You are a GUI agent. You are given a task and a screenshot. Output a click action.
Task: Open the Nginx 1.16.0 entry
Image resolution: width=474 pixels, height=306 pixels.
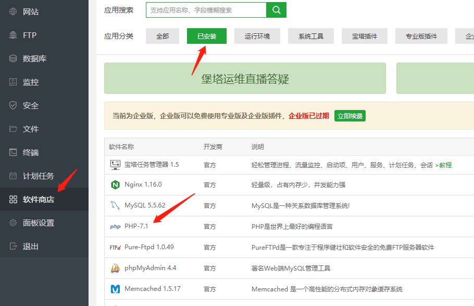point(143,185)
